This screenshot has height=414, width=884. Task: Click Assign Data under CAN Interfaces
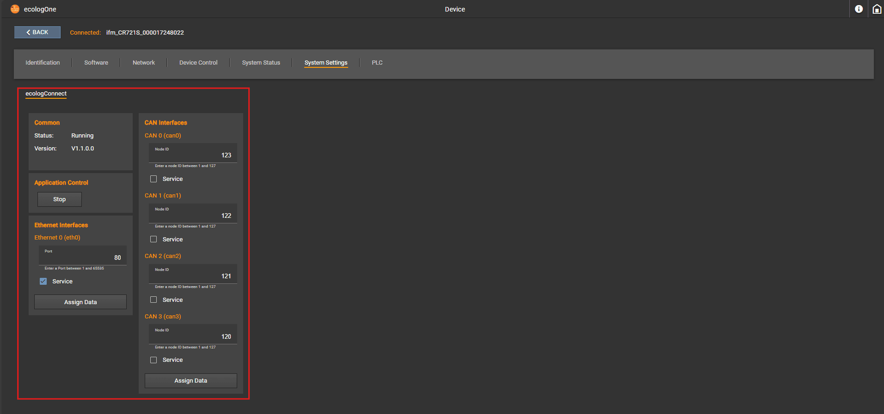(190, 381)
